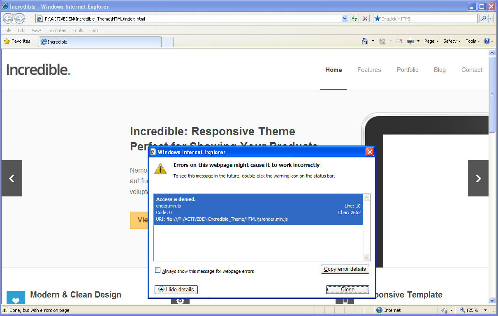This screenshot has height=316, width=498.
Task: Click the Ixquick HTTPS search field
Action: click(429, 18)
